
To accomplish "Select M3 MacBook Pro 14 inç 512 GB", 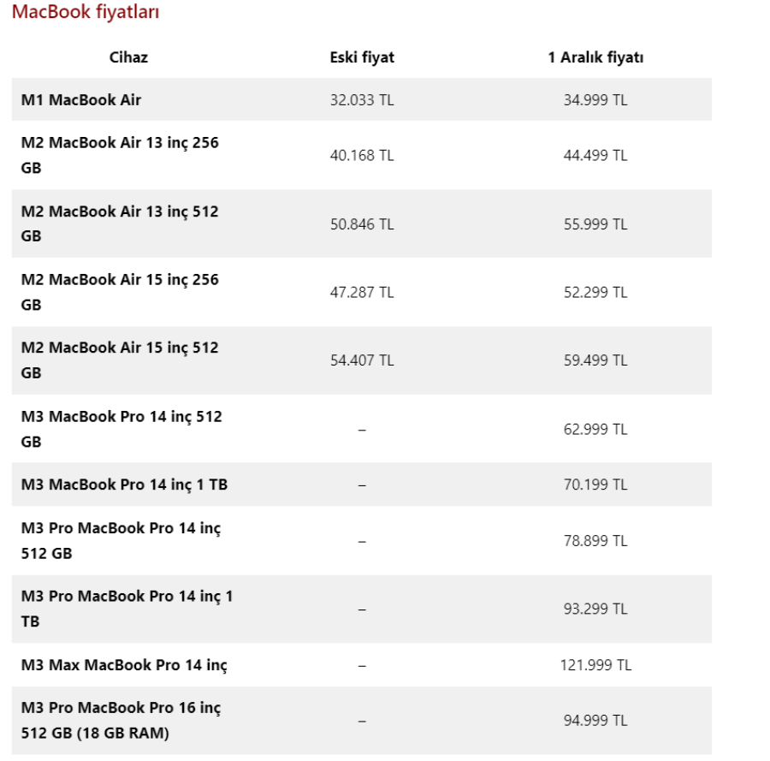I will click(x=121, y=429).
